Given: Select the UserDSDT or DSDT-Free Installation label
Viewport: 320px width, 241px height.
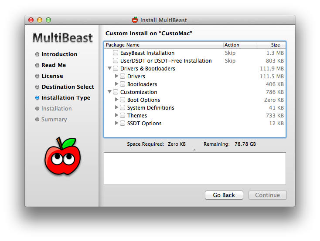Looking at the screenshot, I should [166, 61].
